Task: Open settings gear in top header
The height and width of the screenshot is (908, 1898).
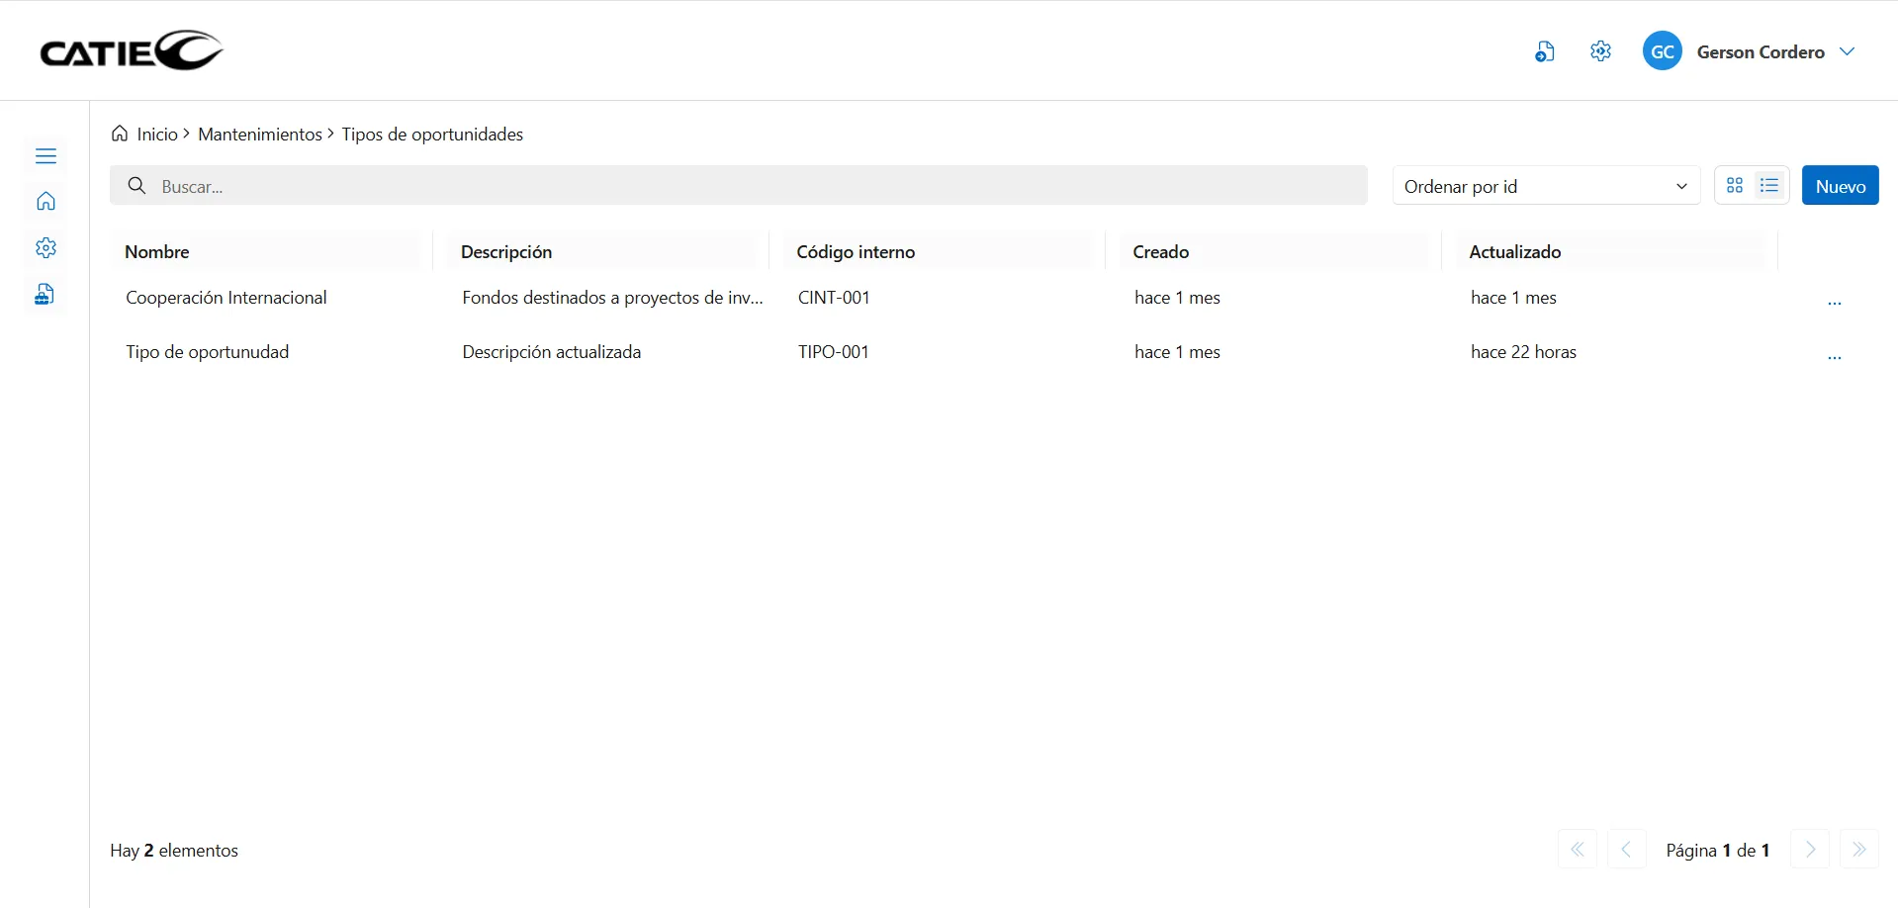Action: tap(1600, 51)
